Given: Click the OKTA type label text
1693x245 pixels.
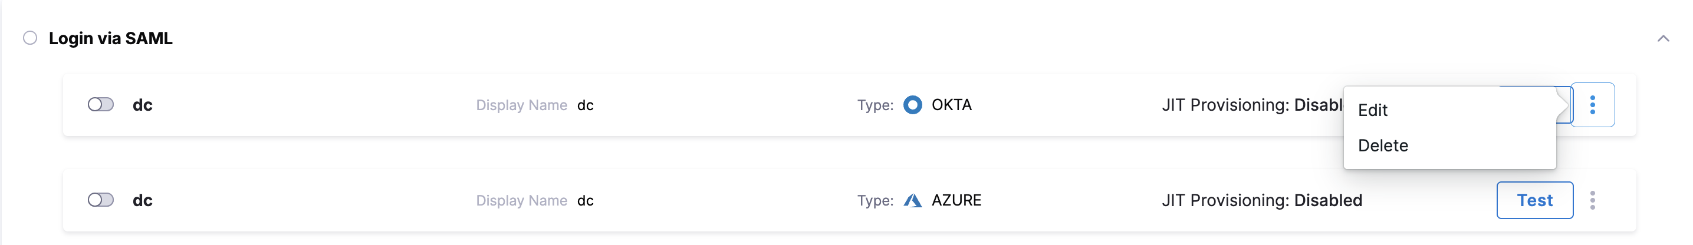Looking at the screenshot, I should coord(951,105).
